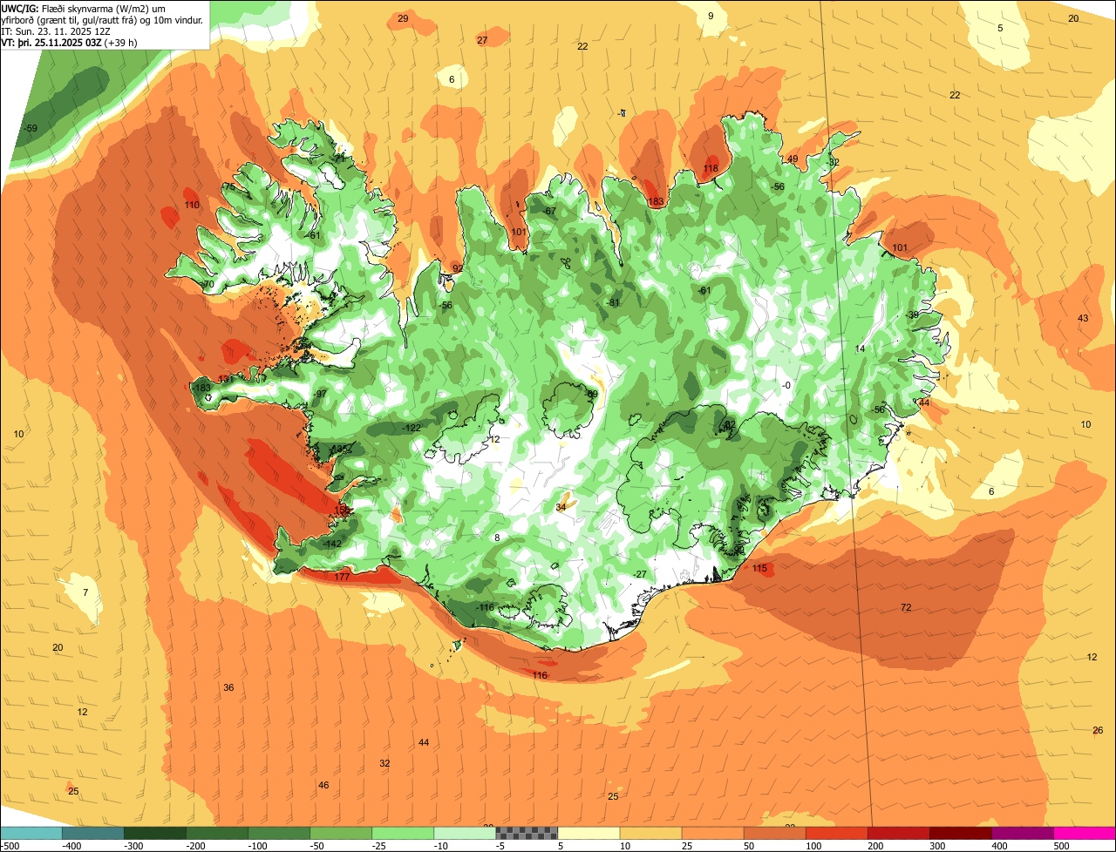Screen dimensions: 1116x852
Task: Click the map value '-38' near the east coast
Action: pyautogui.click(x=912, y=315)
